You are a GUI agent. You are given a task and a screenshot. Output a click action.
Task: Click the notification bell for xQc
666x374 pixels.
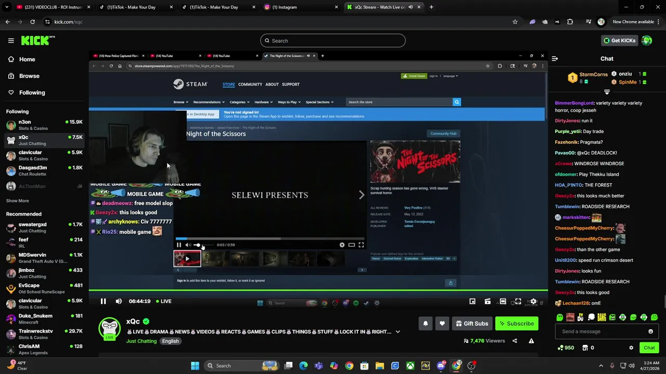coord(425,324)
